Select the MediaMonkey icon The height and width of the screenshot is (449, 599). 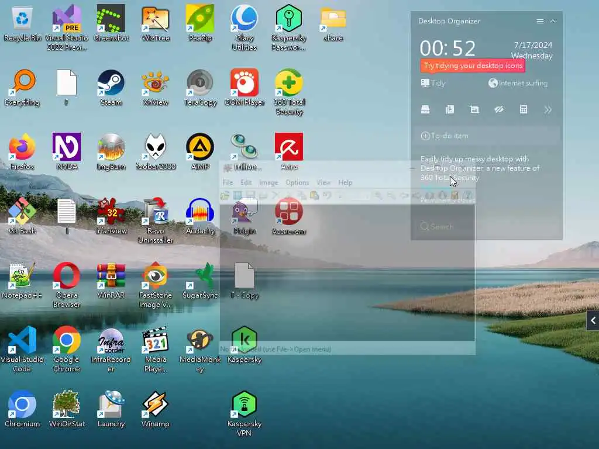(x=200, y=350)
